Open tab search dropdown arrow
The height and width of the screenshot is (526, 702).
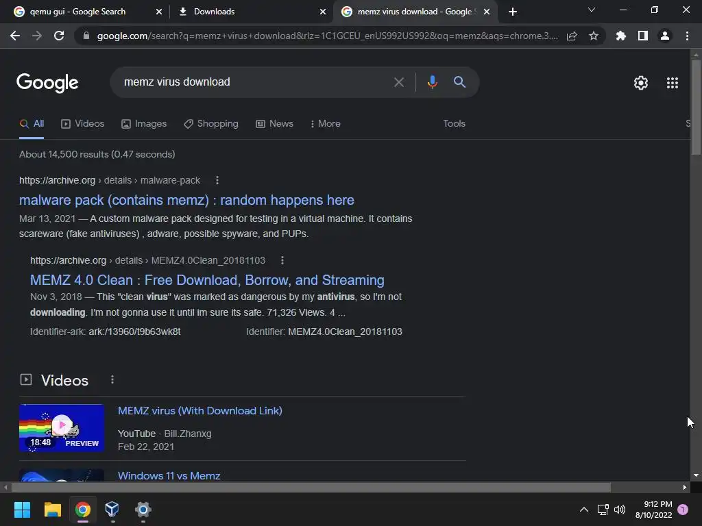(x=592, y=10)
